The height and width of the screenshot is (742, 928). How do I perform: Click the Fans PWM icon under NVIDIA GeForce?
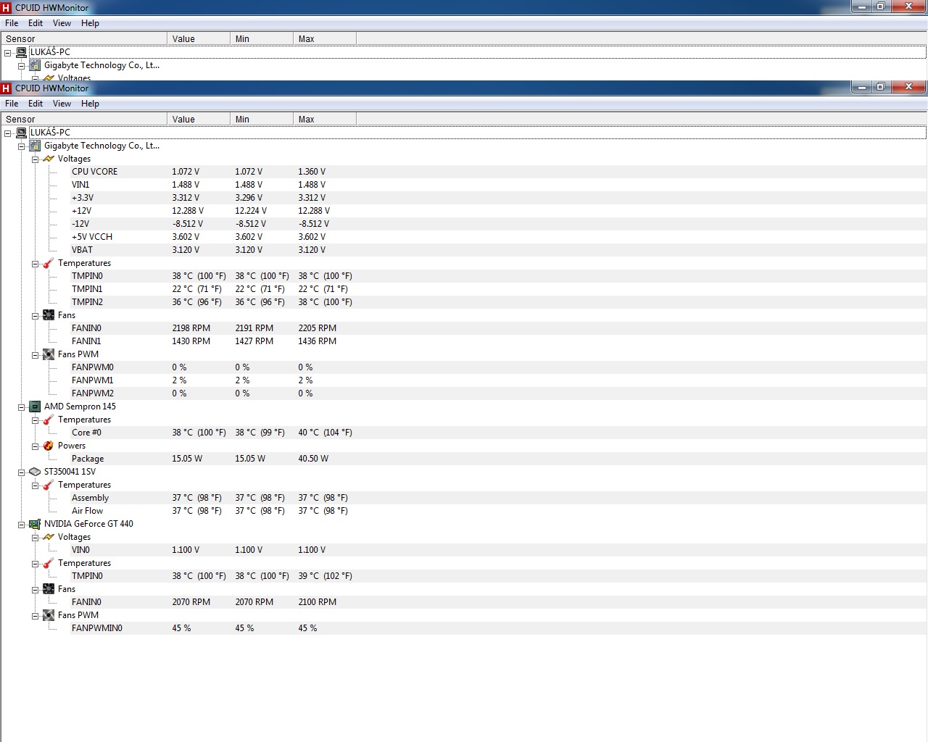click(x=49, y=615)
